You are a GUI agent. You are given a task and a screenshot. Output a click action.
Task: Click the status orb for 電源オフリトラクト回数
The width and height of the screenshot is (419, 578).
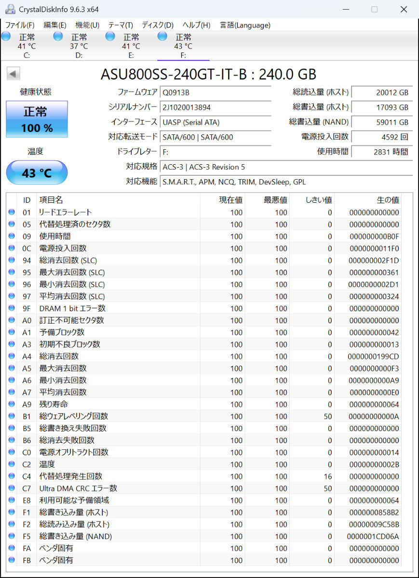12,452
